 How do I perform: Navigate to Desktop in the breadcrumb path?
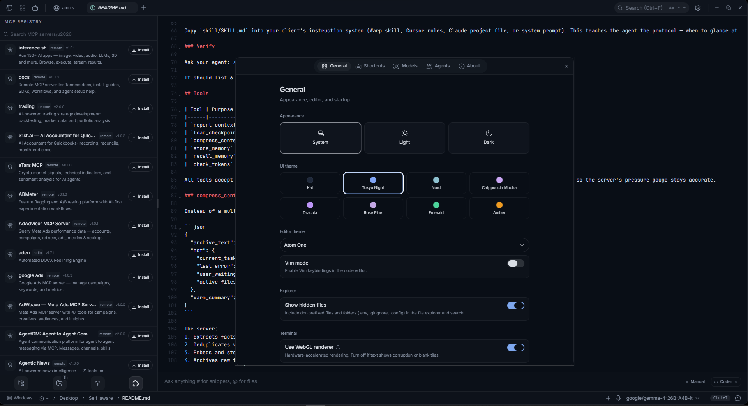click(69, 398)
